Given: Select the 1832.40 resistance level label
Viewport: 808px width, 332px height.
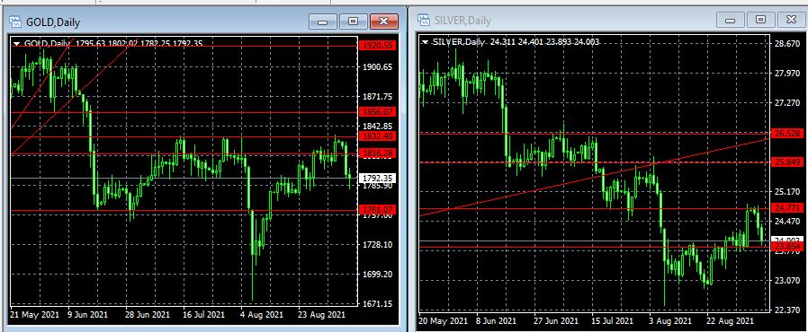Looking at the screenshot, I should [378, 136].
